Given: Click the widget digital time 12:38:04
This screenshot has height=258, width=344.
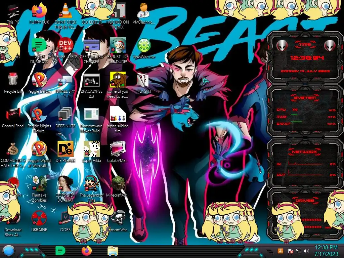Looking at the screenshot, I should (307, 58).
